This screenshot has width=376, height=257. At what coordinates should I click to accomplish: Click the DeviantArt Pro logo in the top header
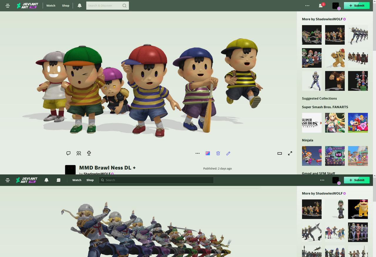27,6
